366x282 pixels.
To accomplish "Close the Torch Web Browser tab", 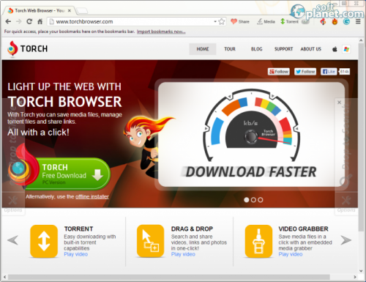I will click(x=70, y=10).
